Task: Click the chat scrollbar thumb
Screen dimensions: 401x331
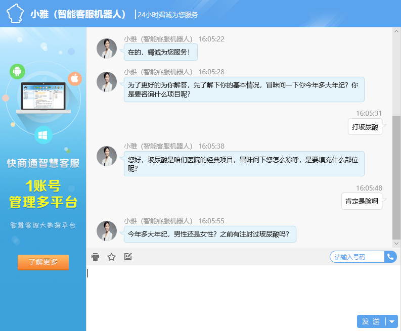Action: pos(396,177)
